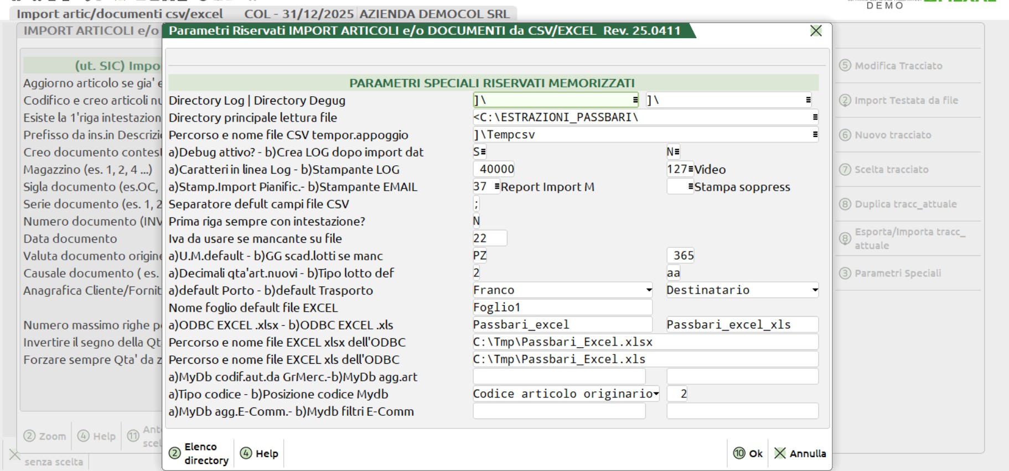Expand the default Trasporto Destinatario dropdown
Viewport: 1009px width, 471px height.
815,290
